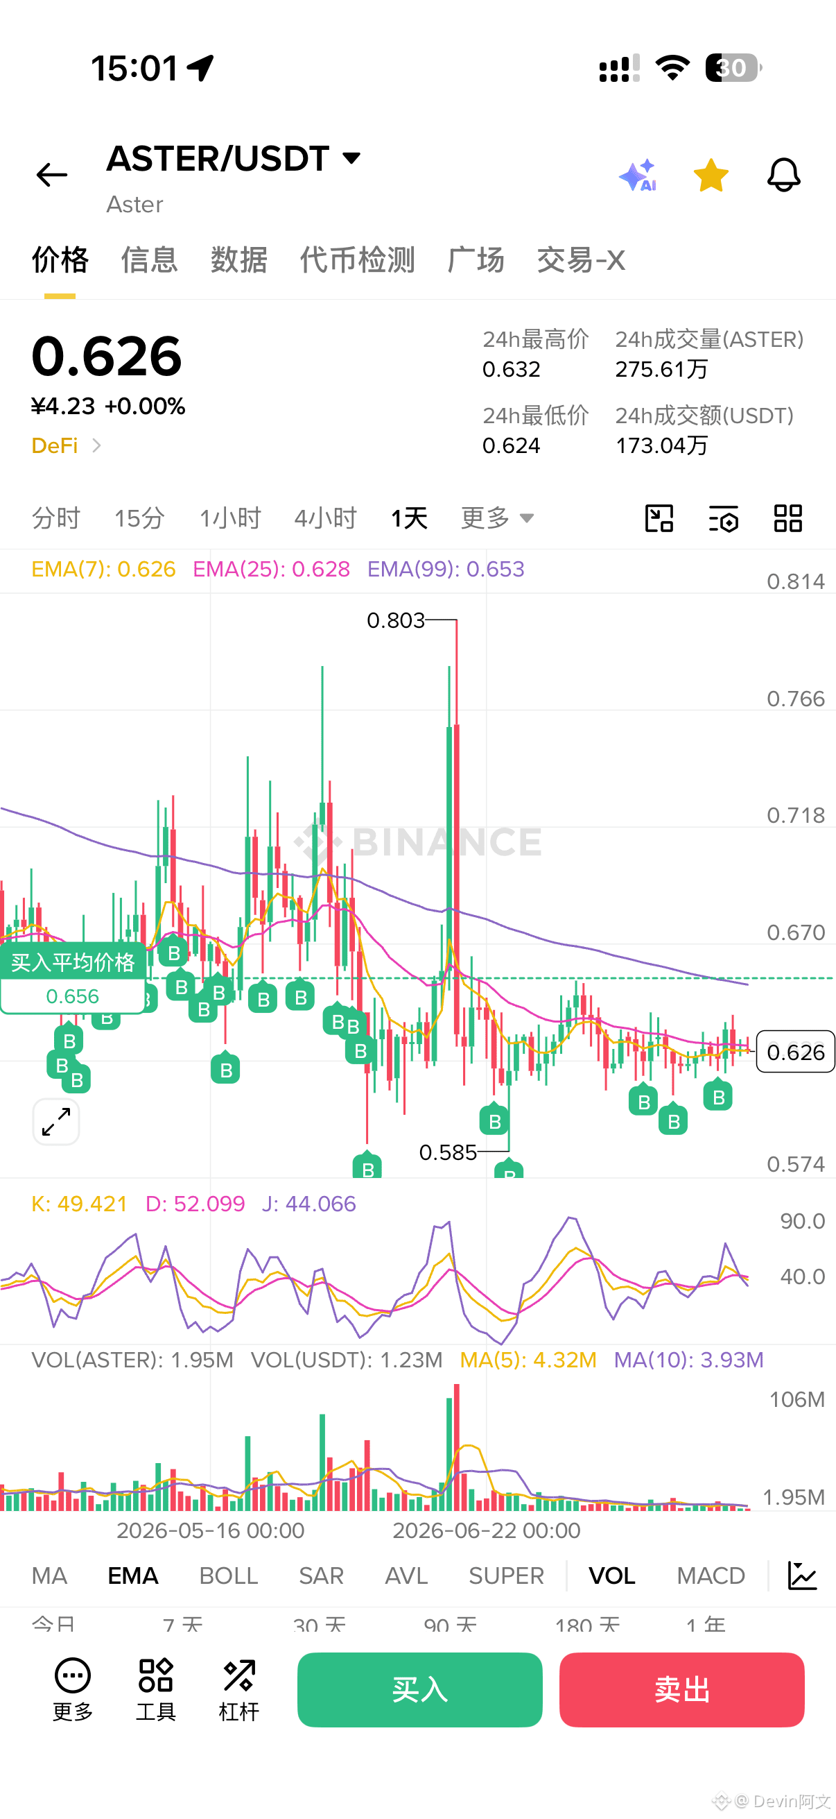
Task: Tap the EMA(99): 0.653 legend
Action: click(446, 569)
